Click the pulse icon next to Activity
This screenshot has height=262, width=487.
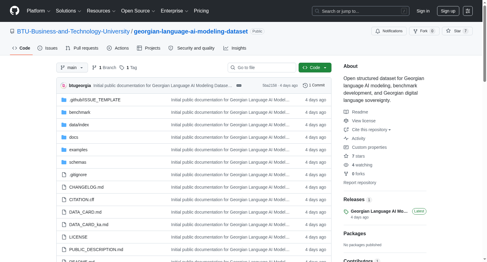point(346,138)
